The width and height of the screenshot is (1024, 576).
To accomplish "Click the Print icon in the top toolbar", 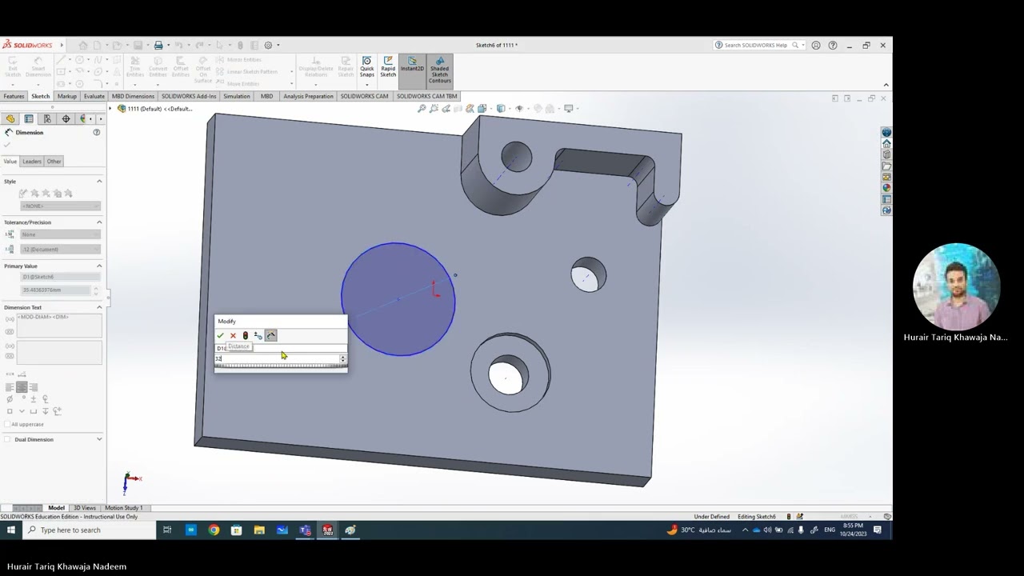I will tap(158, 45).
